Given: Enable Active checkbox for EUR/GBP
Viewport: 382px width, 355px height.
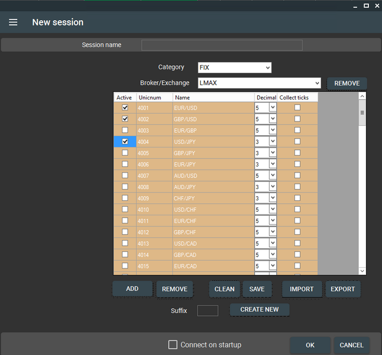Looking at the screenshot, I should coord(125,130).
